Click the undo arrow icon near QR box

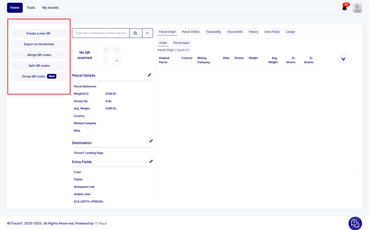(117, 61)
